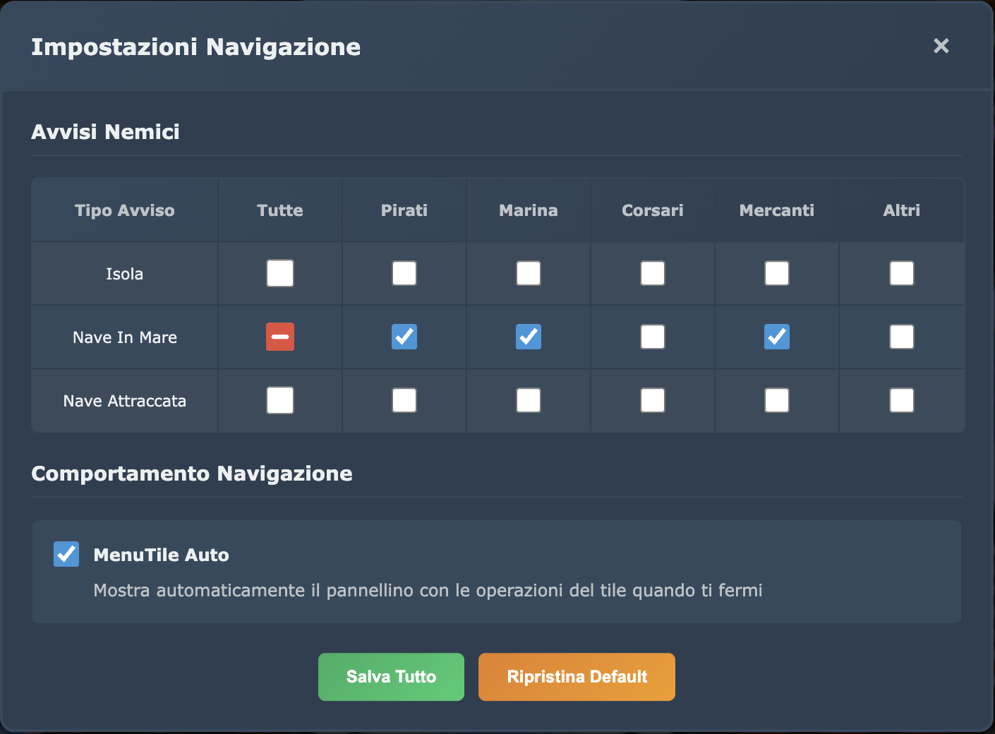Enable Altri alert for Nave In Mare
The image size is (995, 734).
tap(901, 337)
